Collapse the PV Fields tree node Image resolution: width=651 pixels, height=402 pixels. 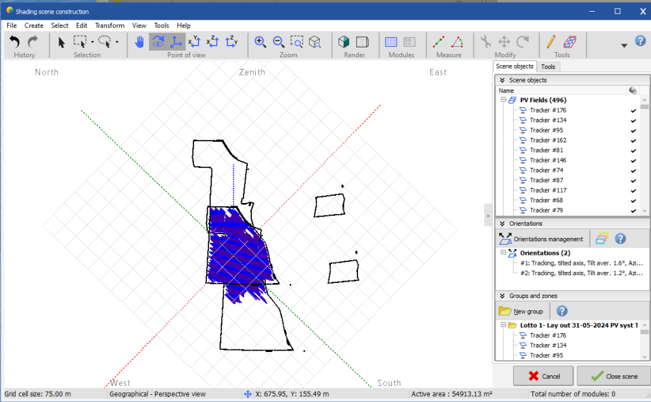(x=503, y=100)
